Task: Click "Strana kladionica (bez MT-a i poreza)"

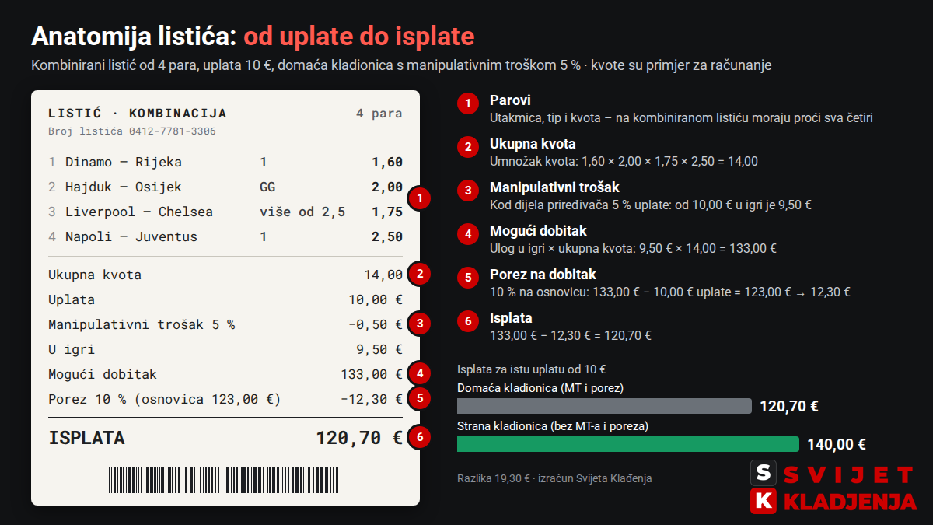Action: pyautogui.click(x=553, y=426)
